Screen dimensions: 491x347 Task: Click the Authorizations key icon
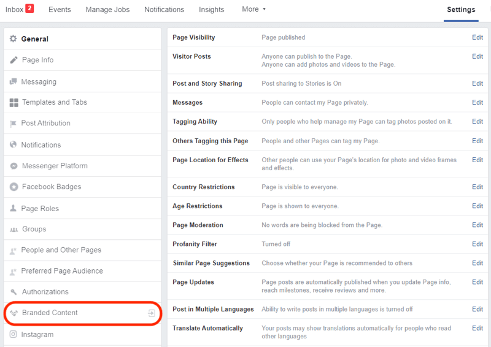pyautogui.click(x=14, y=292)
